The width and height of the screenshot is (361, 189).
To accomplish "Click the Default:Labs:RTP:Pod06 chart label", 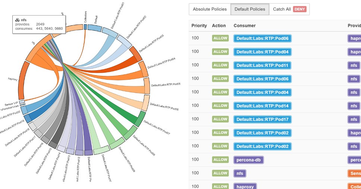I will click(164, 106).
